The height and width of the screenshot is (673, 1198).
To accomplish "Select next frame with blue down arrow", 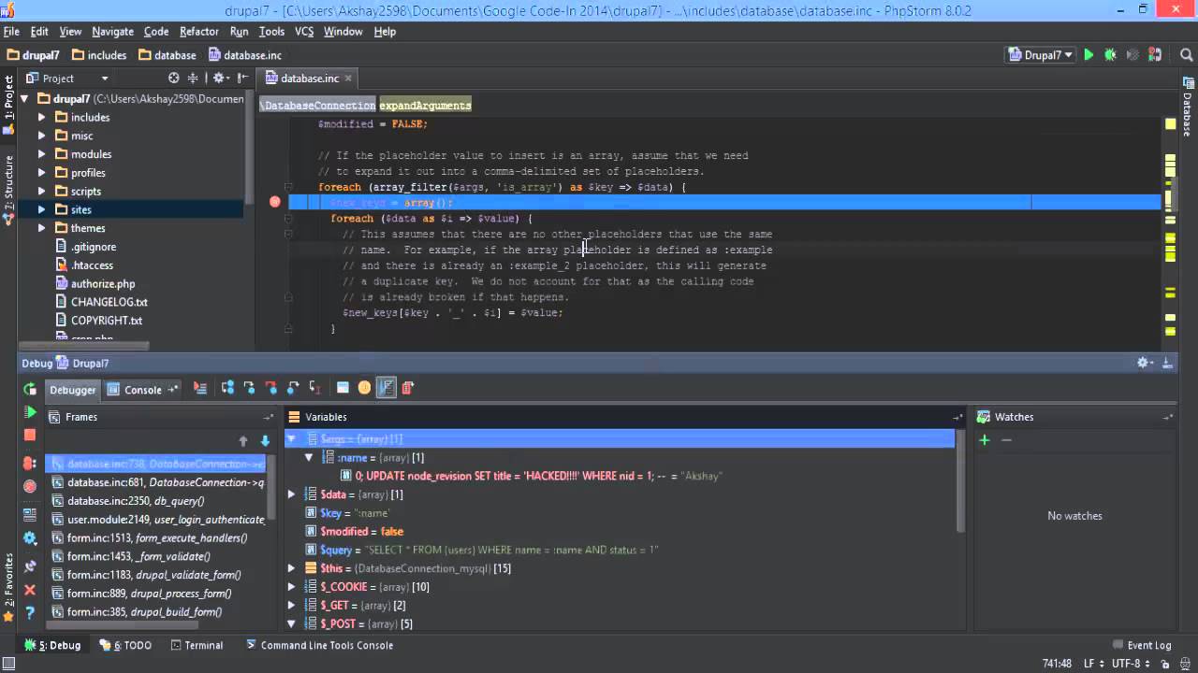I will click(x=265, y=441).
